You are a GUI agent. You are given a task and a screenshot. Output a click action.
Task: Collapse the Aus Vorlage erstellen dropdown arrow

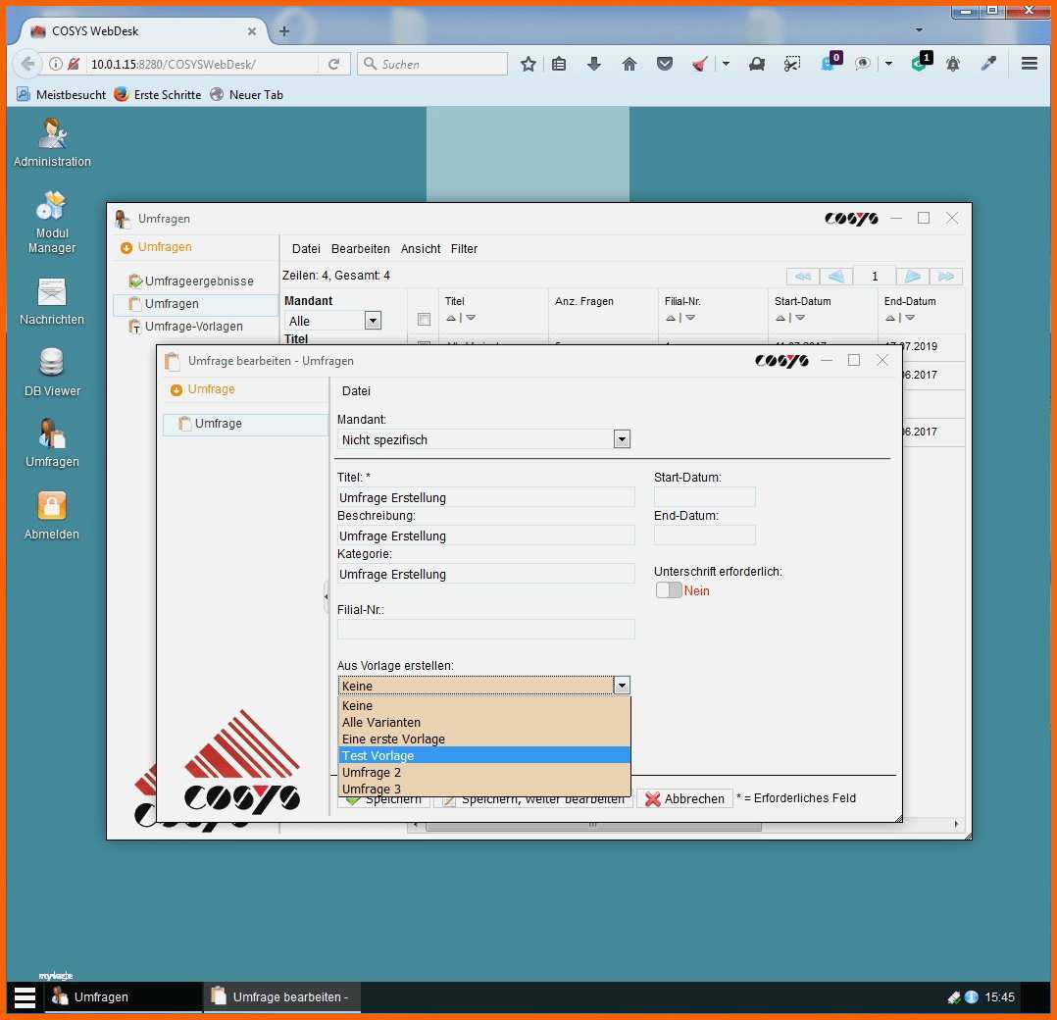click(622, 686)
